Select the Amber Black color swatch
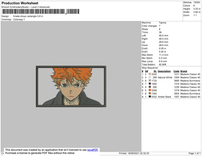Screen dimensions: 202x156 click(150, 96)
